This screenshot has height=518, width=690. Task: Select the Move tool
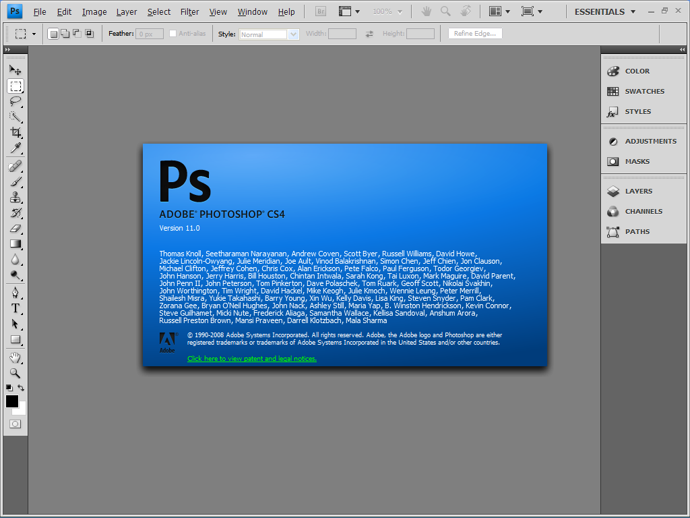(x=15, y=69)
